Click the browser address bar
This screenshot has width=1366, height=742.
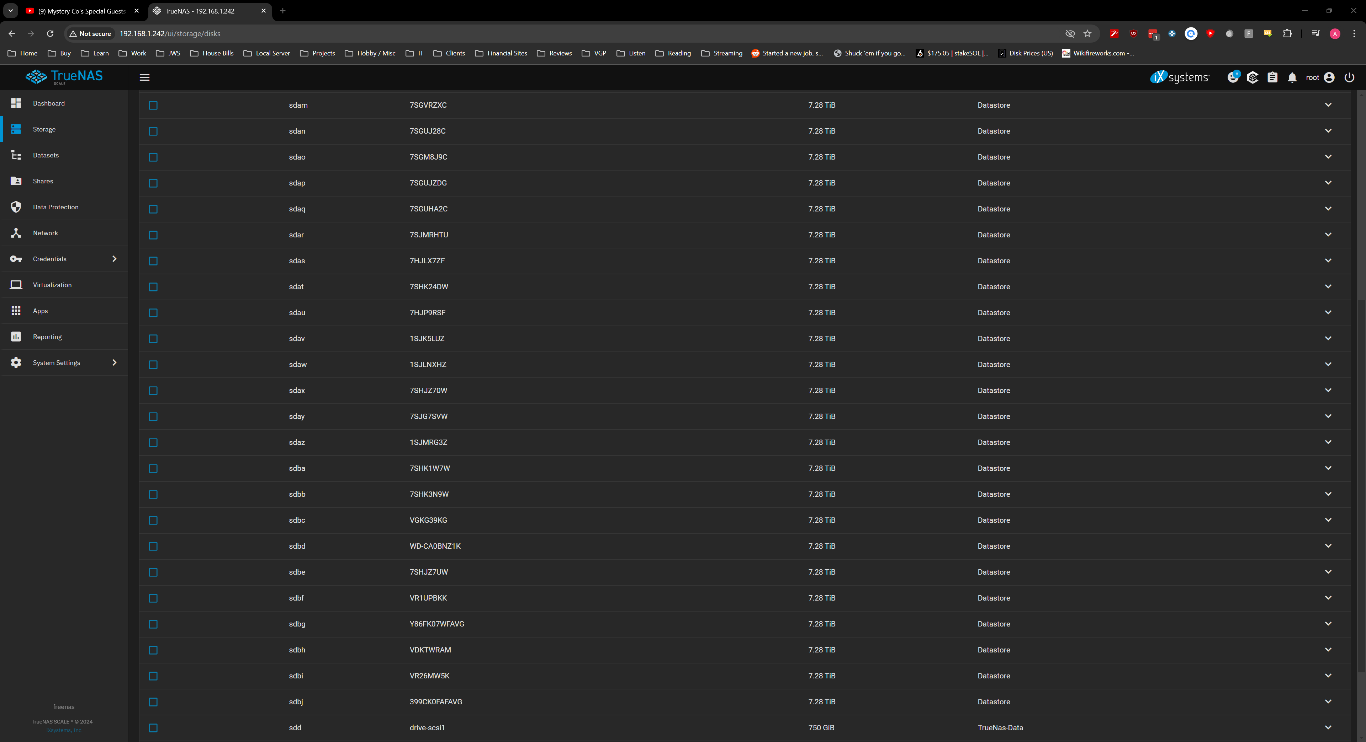tap(583, 33)
